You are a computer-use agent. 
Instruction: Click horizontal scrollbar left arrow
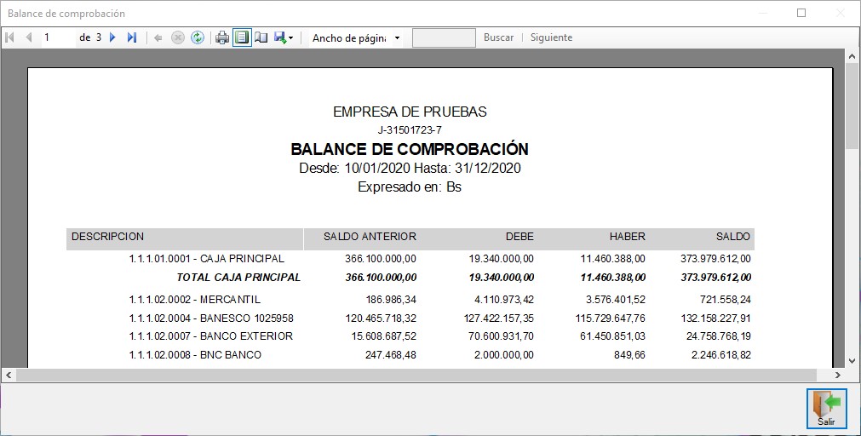[x=9, y=375]
